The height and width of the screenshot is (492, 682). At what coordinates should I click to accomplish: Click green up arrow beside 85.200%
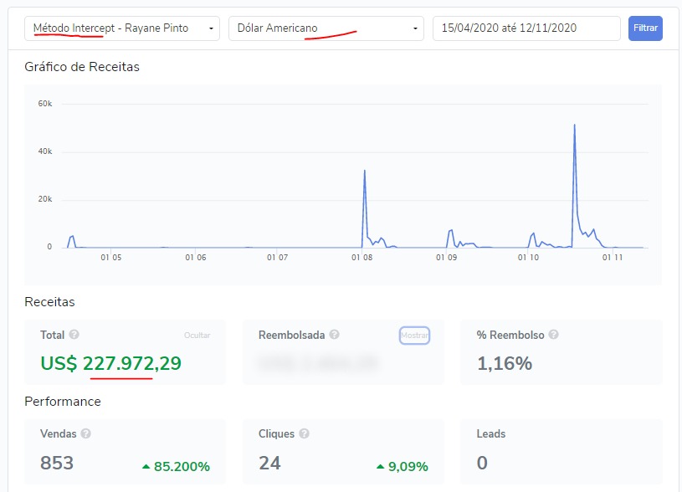tap(146, 466)
